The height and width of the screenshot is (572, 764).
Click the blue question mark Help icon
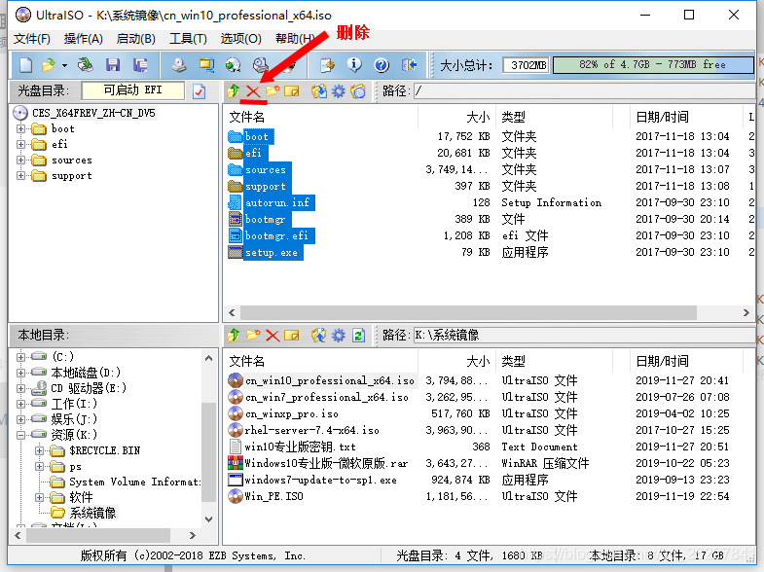382,65
